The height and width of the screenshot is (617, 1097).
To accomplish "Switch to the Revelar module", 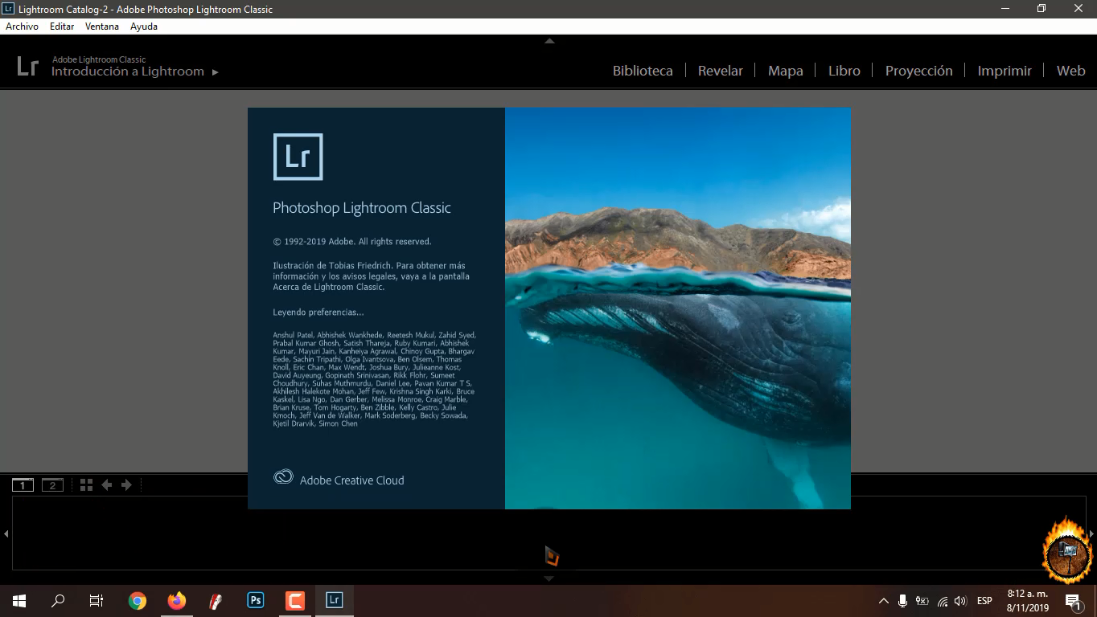I will click(721, 71).
